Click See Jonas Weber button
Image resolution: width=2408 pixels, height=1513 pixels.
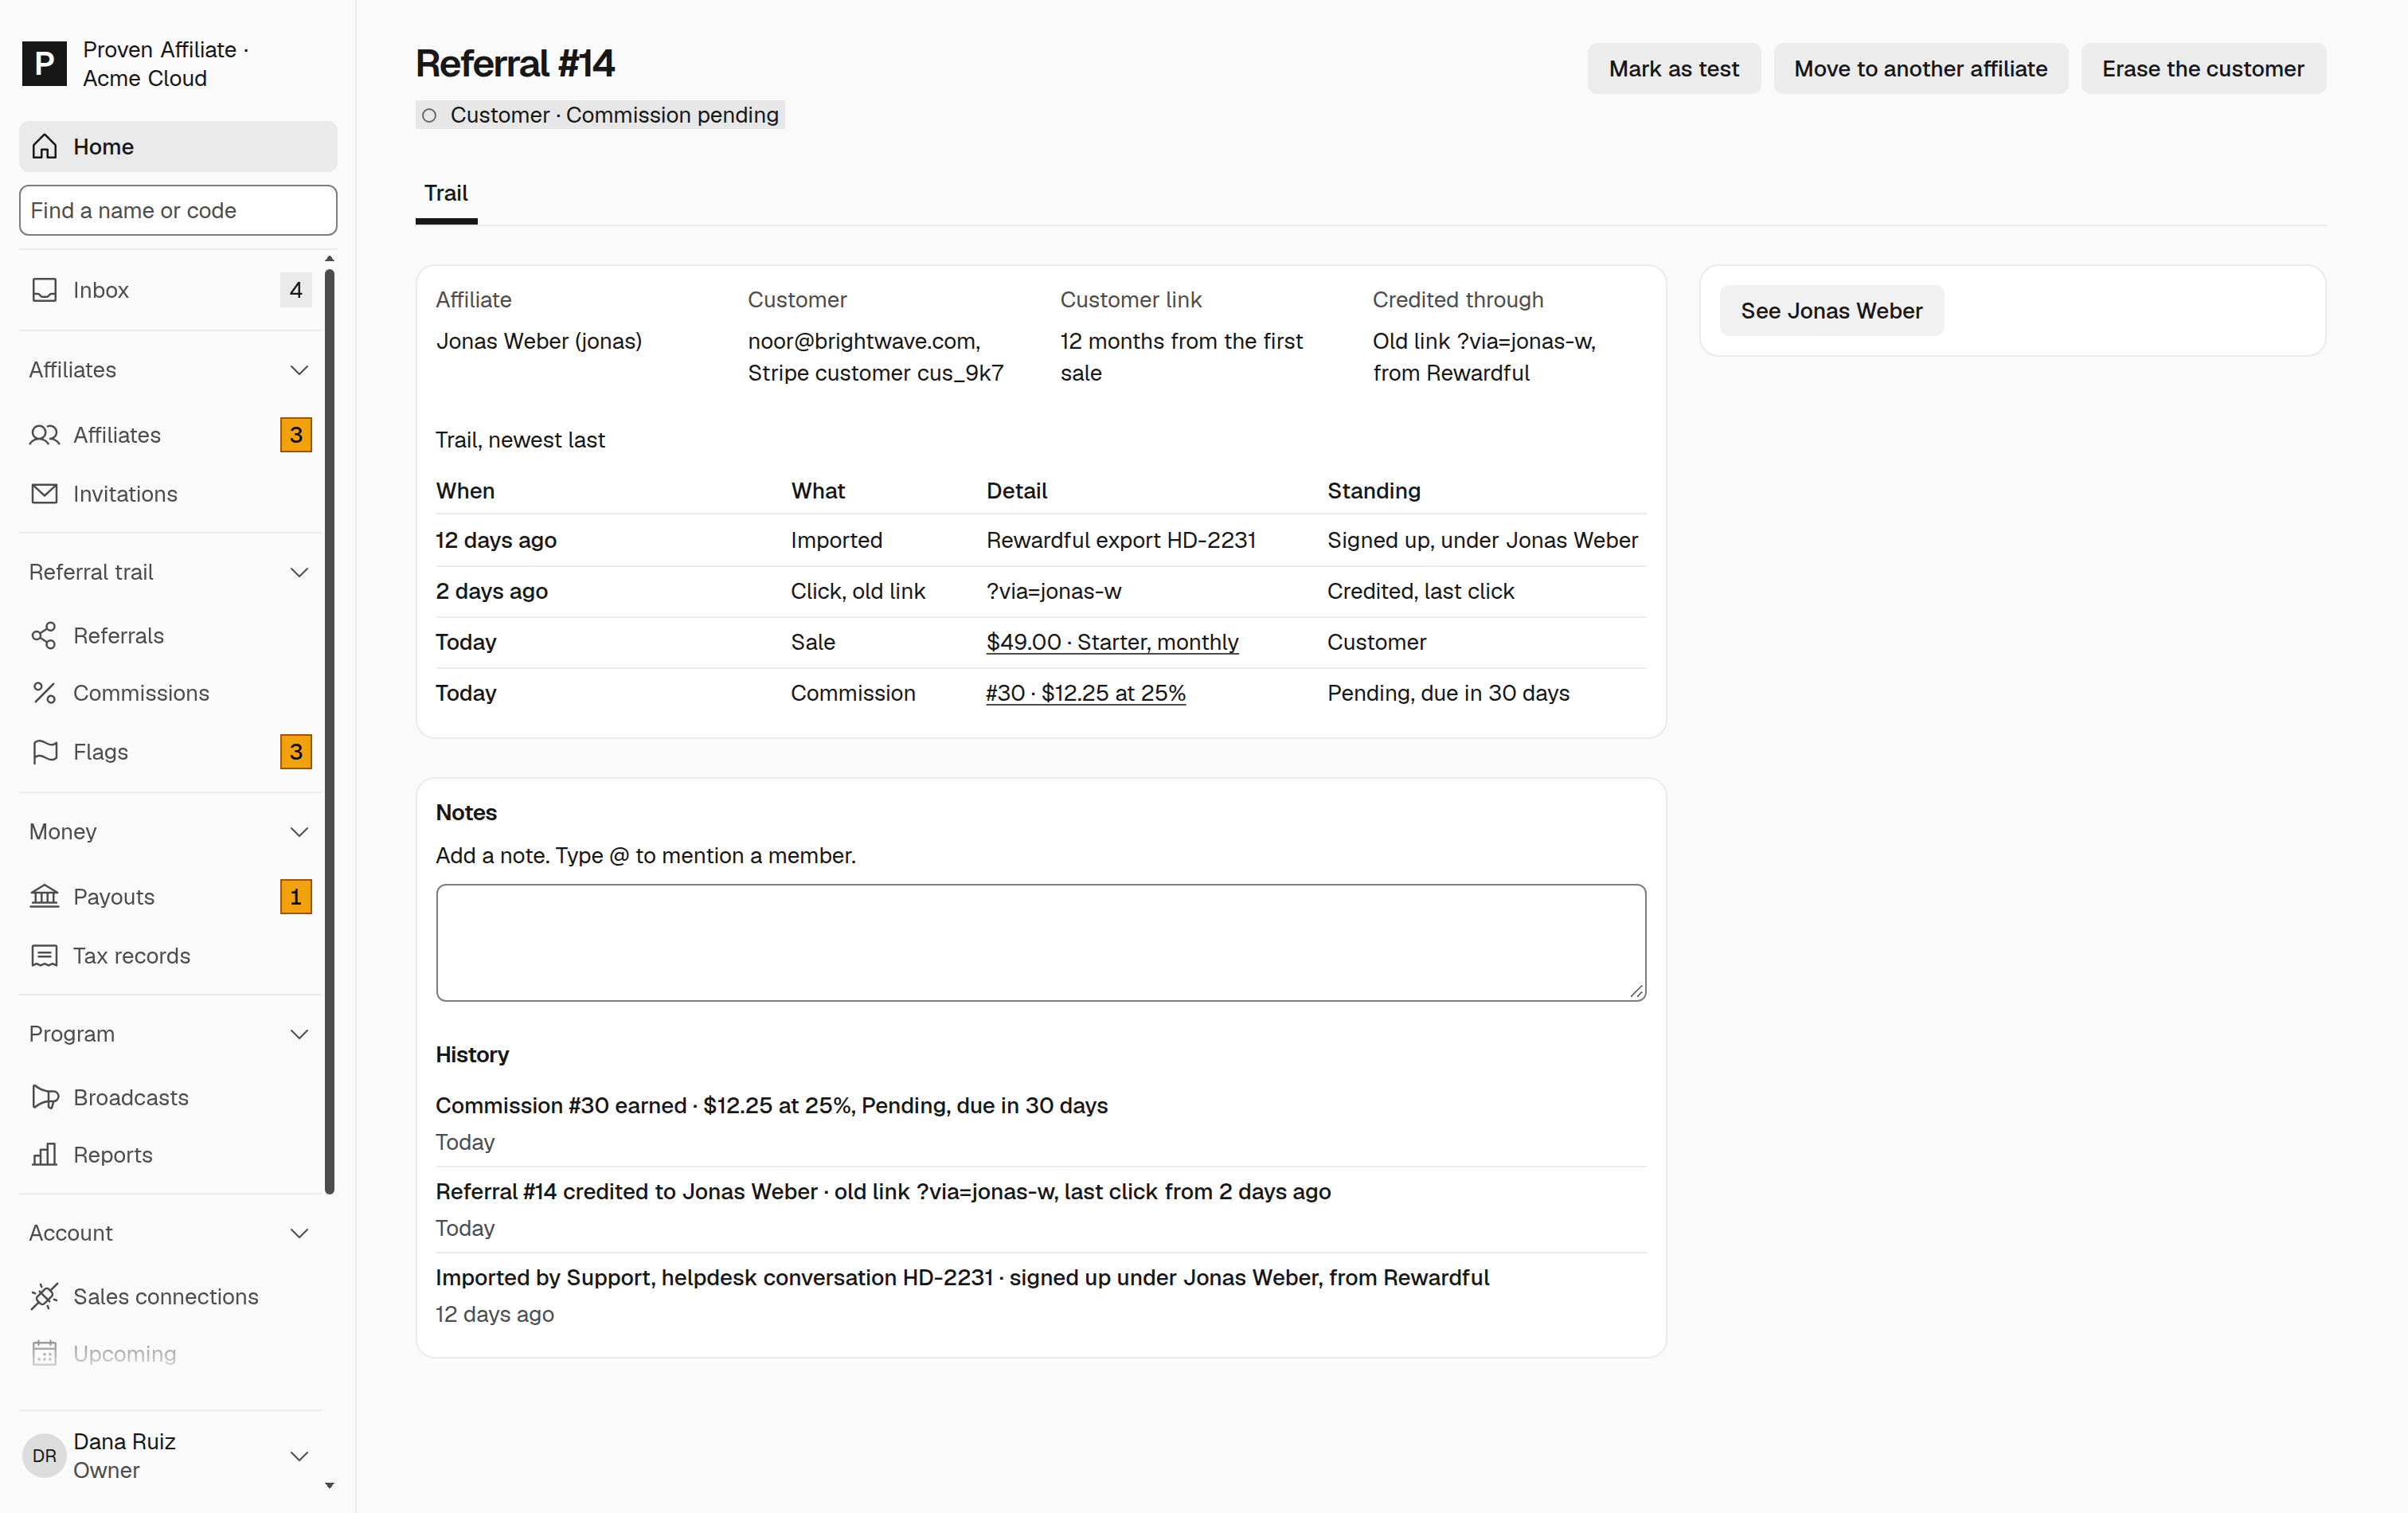(1832, 311)
